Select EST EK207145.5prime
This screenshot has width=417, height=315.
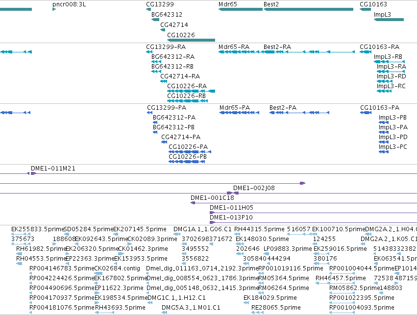coord(116,234)
